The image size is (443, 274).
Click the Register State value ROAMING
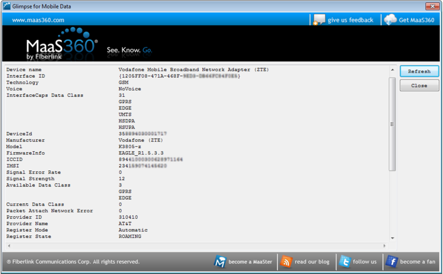130,237
